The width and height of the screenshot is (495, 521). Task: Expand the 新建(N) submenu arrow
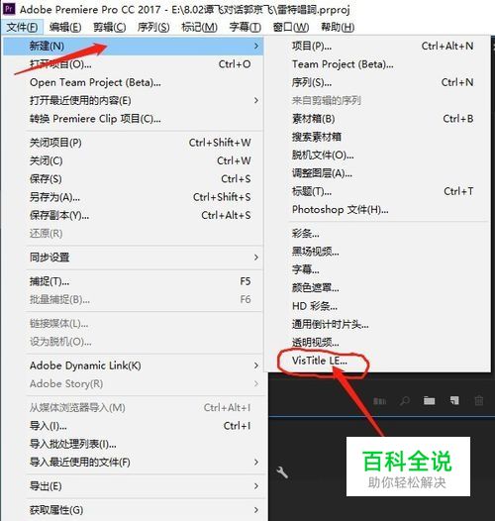[x=255, y=46]
